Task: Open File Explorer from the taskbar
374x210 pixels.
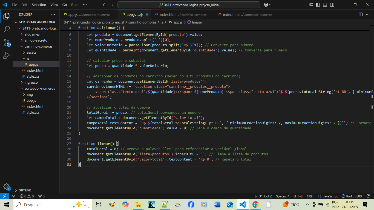Action: click(x=139, y=205)
